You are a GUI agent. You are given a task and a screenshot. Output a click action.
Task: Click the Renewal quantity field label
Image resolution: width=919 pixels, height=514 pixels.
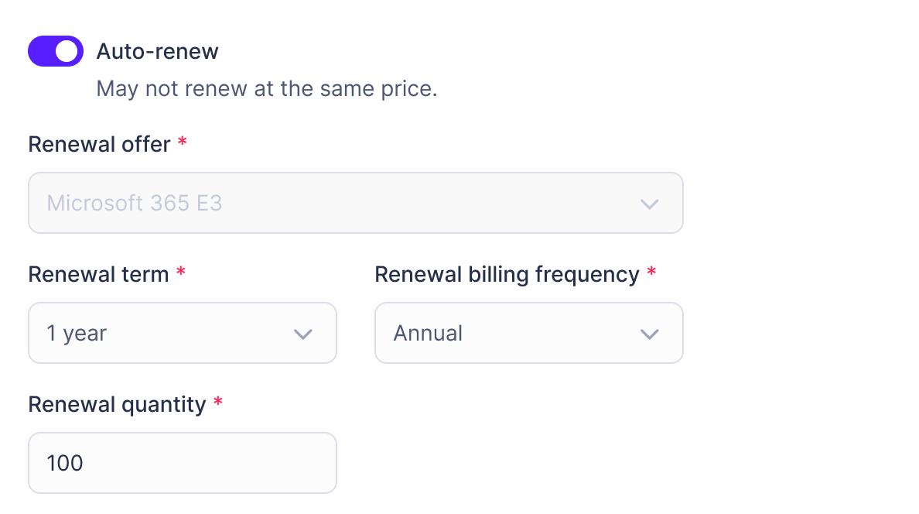[117, 404]
